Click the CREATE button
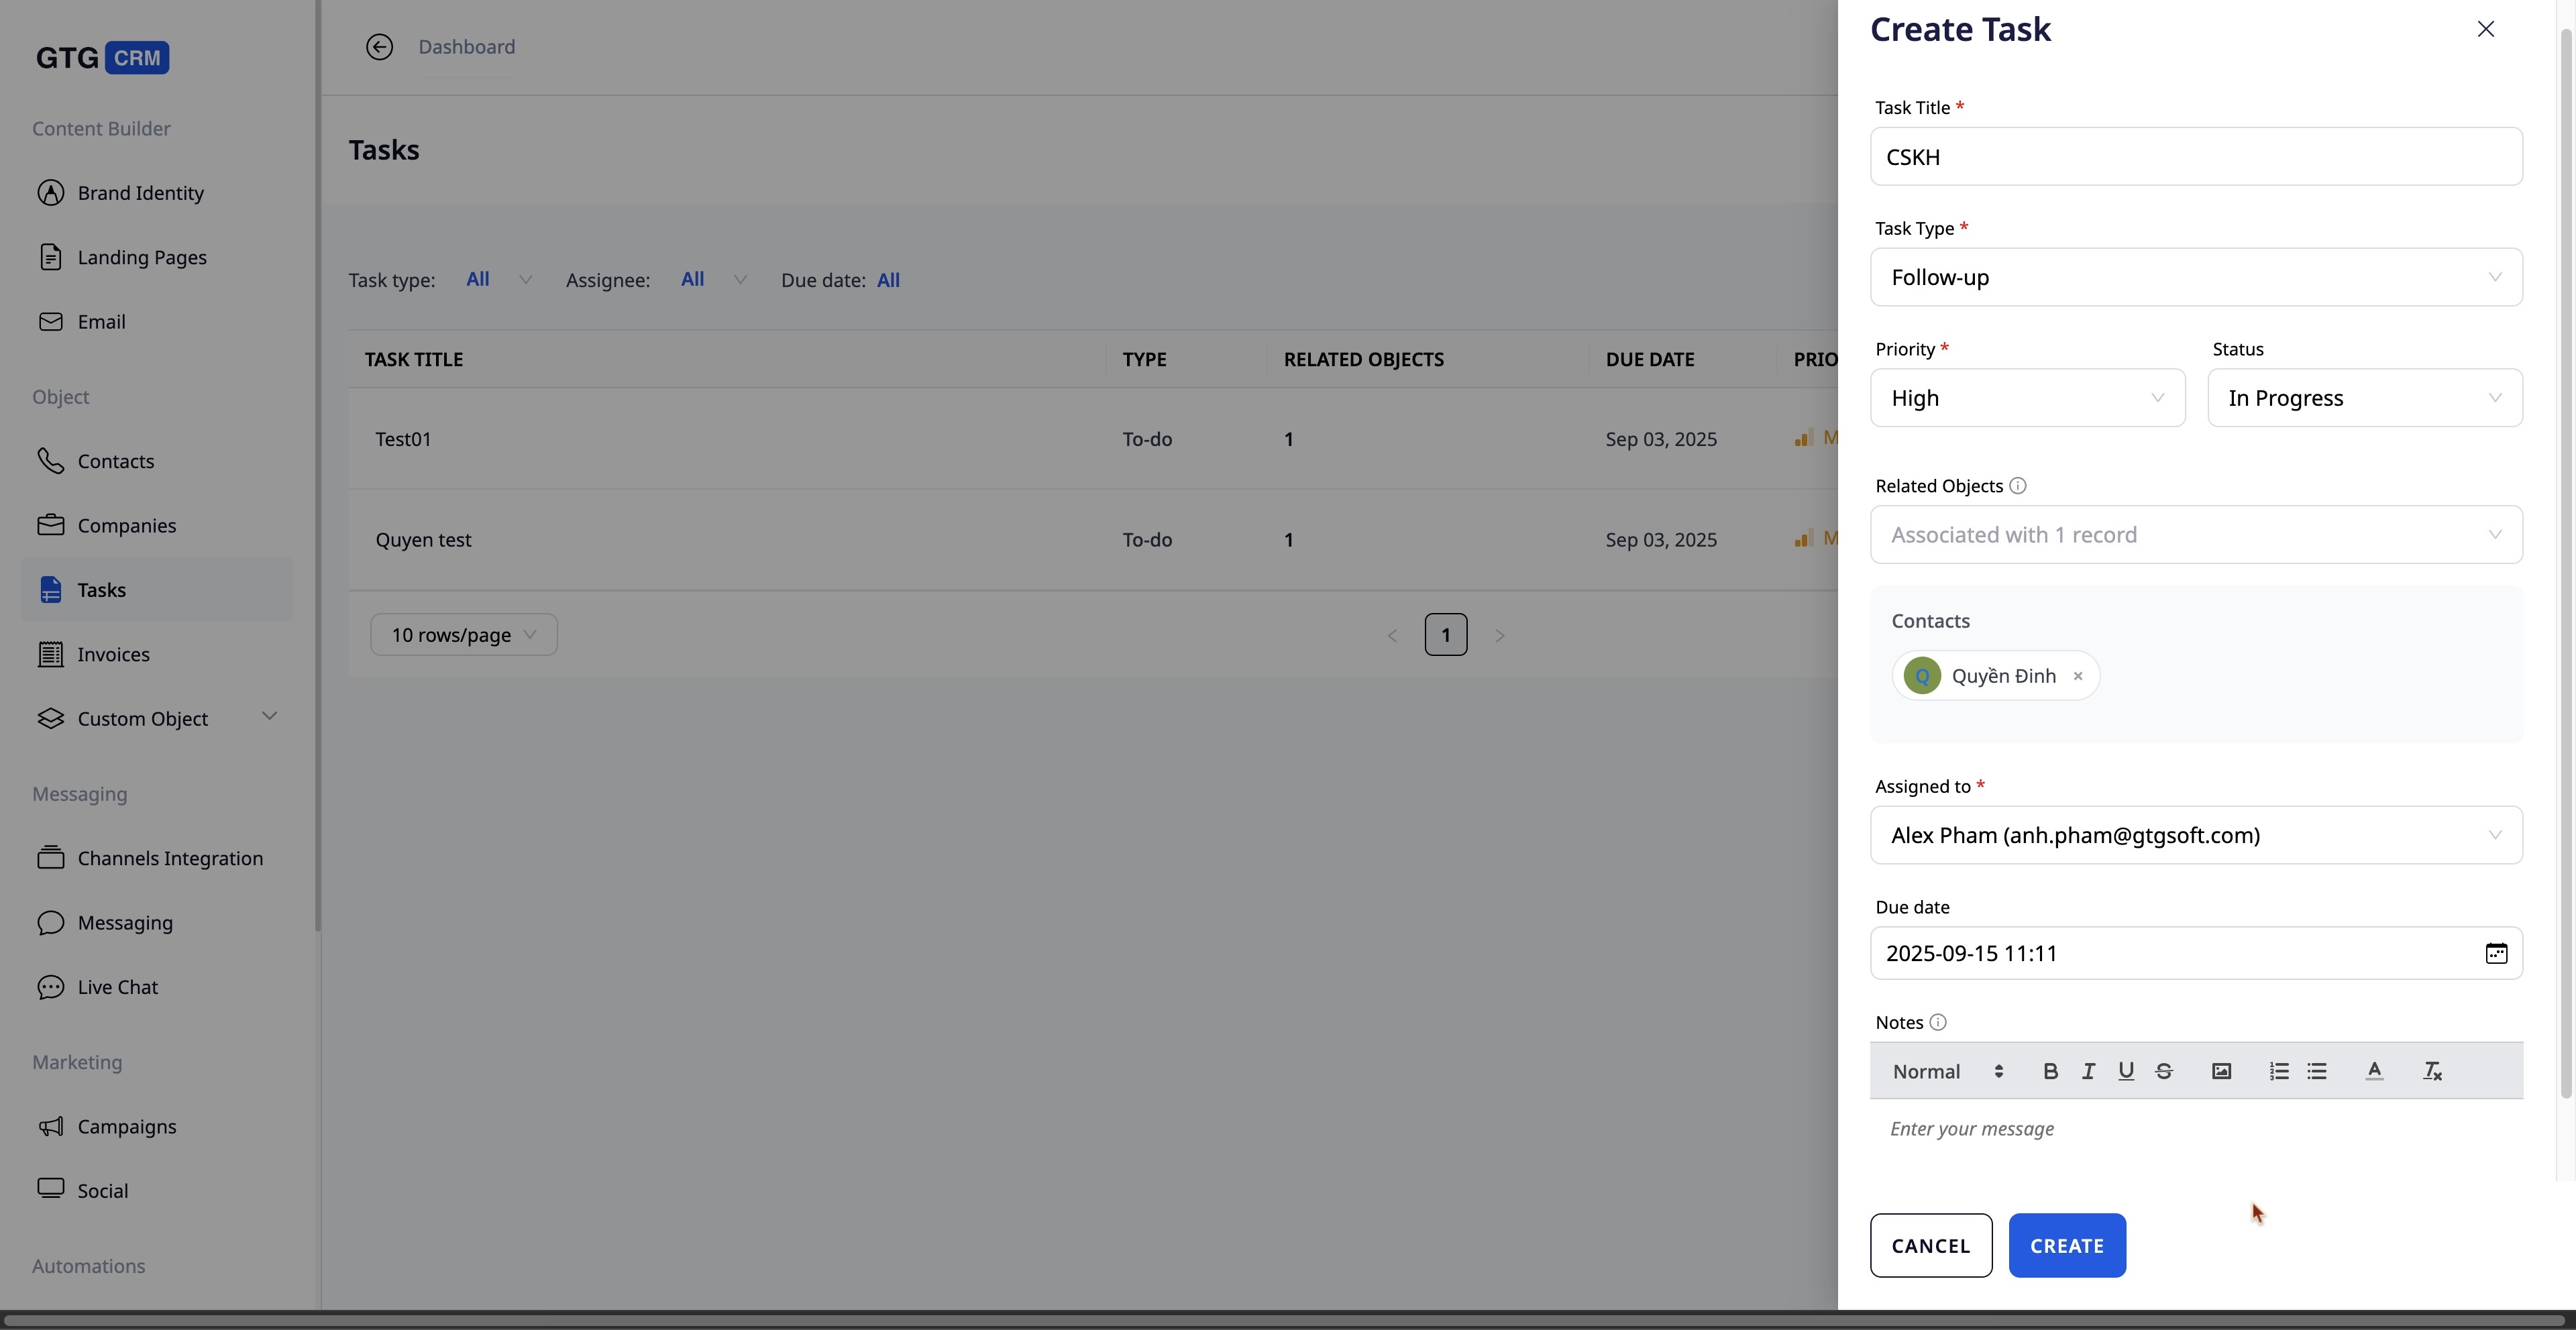Viewport: 2576px width, 1330px height. [2067, 1246]
